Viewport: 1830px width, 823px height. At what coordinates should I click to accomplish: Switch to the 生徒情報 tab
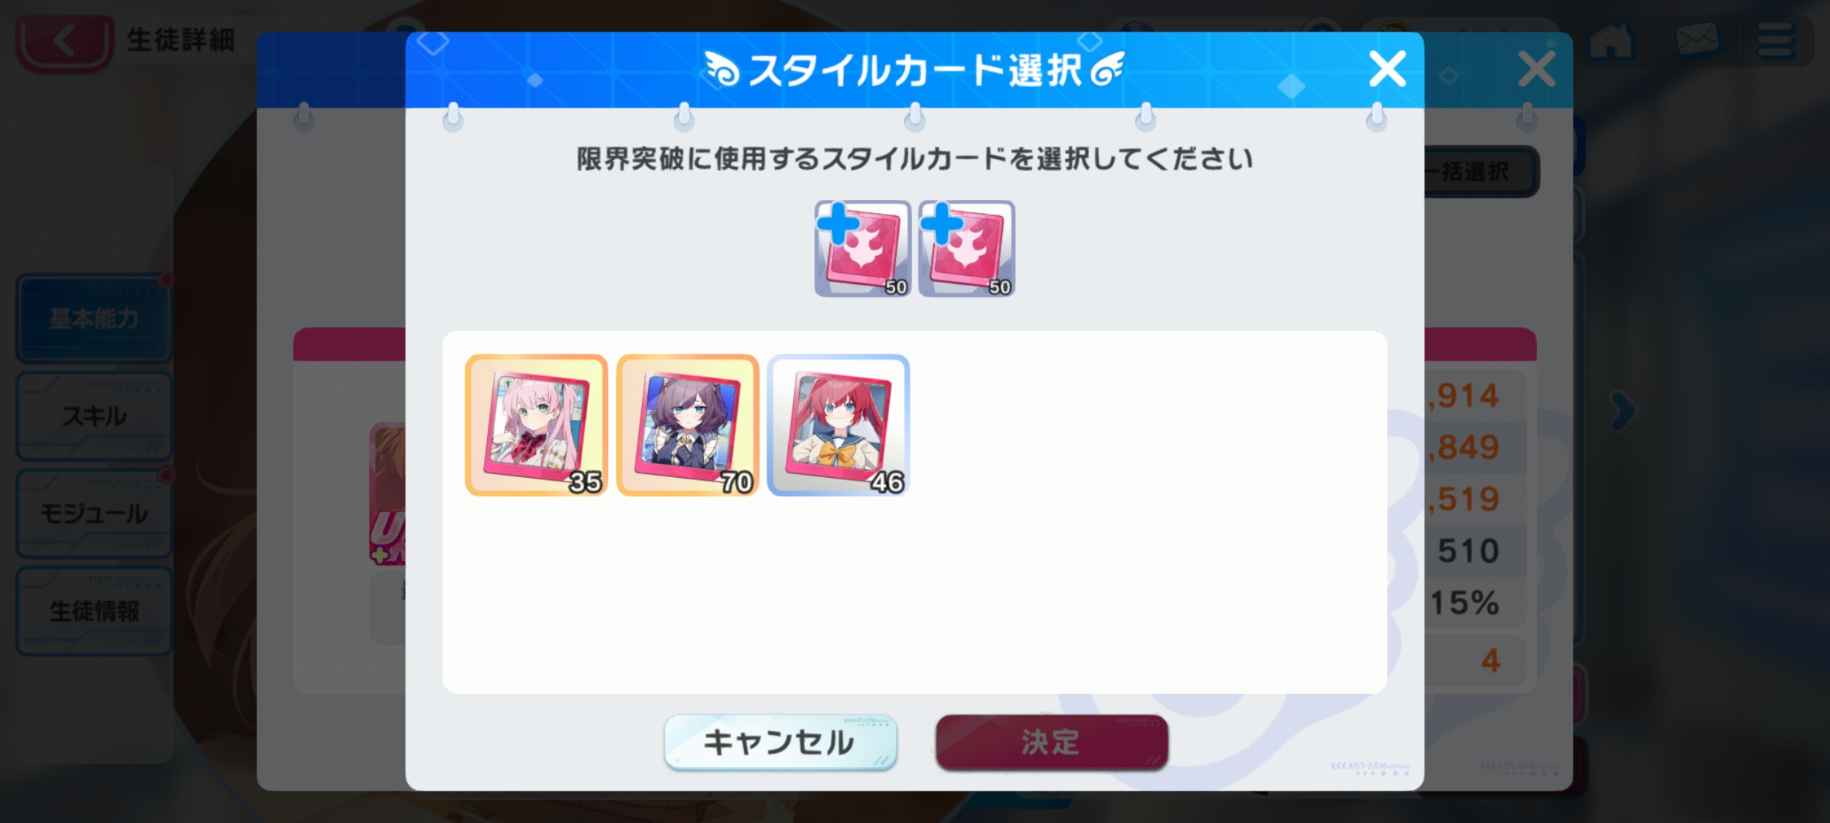point(94,611)
